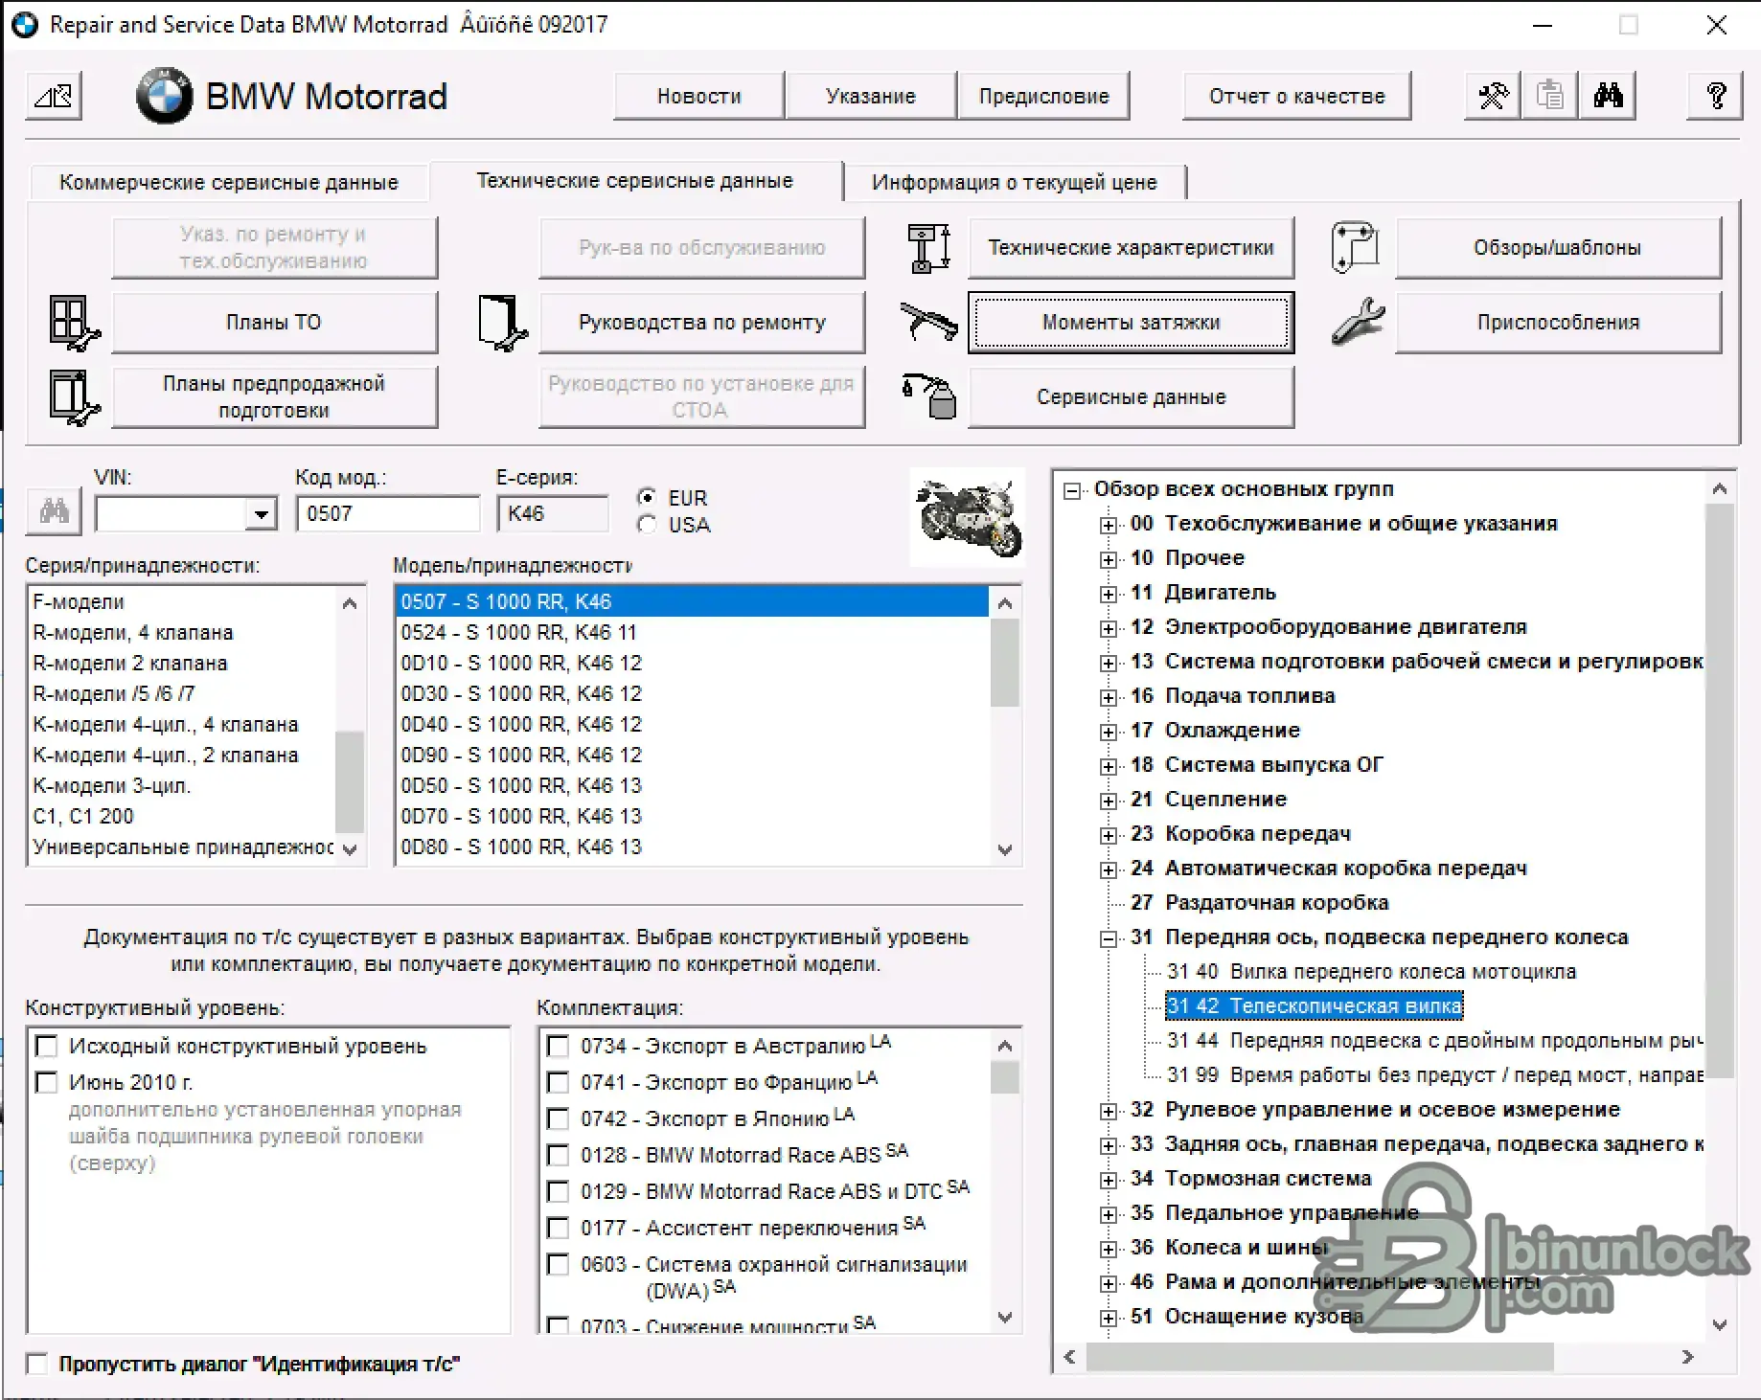Collapse group 31 Передняя ось
The image size is (1761, 1400).
(x=1109, y=938)
